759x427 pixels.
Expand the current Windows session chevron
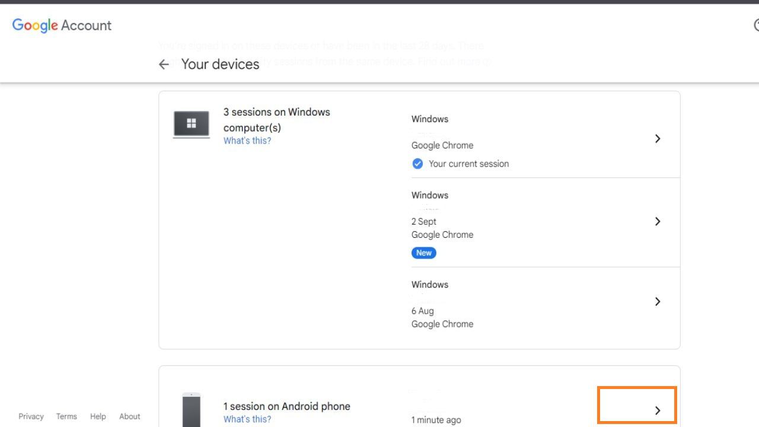(658, 138)
